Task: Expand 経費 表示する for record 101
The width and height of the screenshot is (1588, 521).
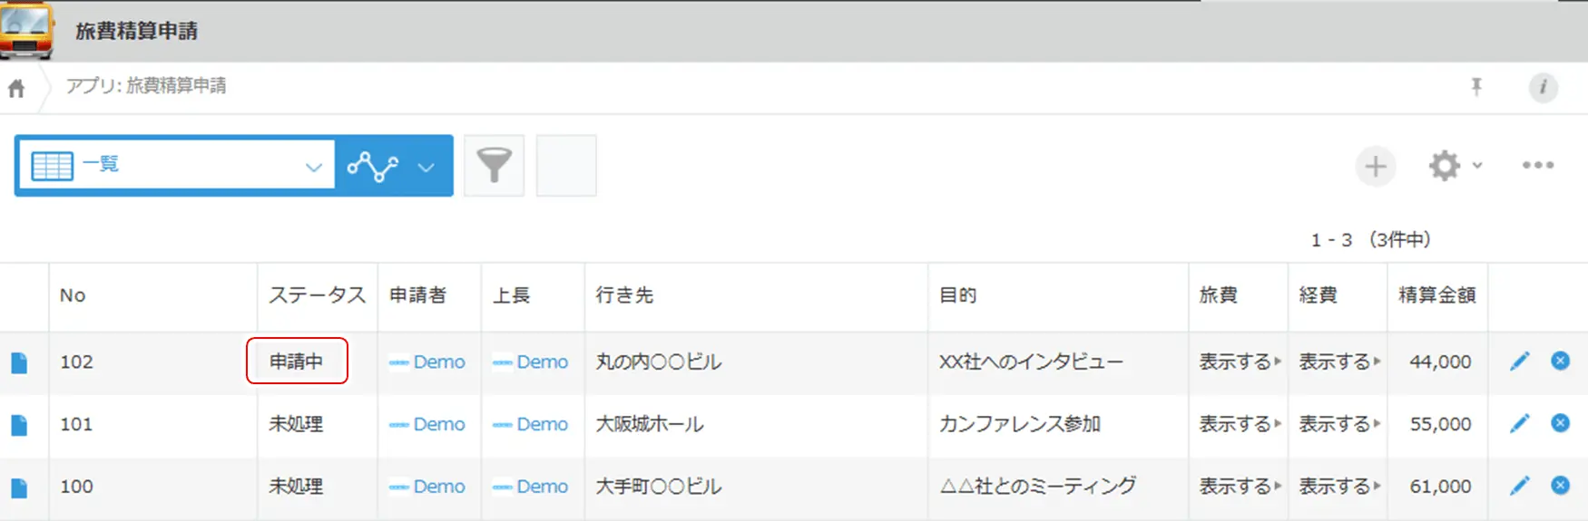Action: 1339,424
